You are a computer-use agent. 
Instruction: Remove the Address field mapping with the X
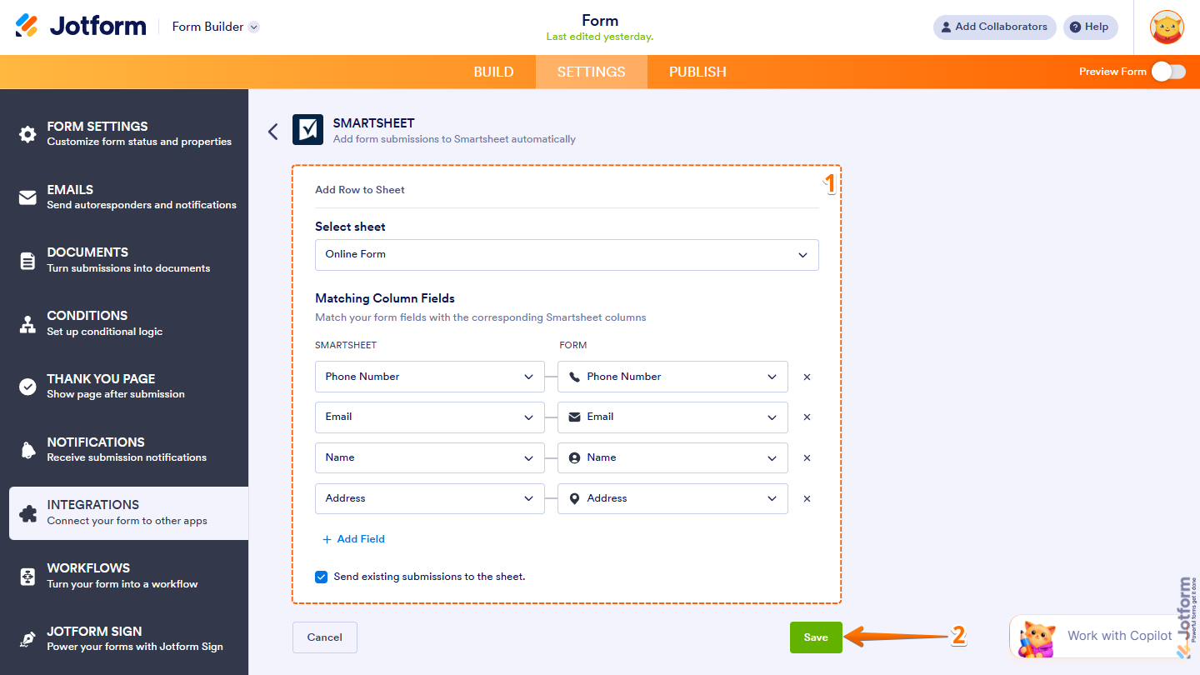806,498
